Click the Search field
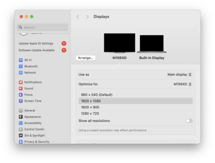This screenshot has width=215, height=163. pyautogui.click(x=43, y=27)
